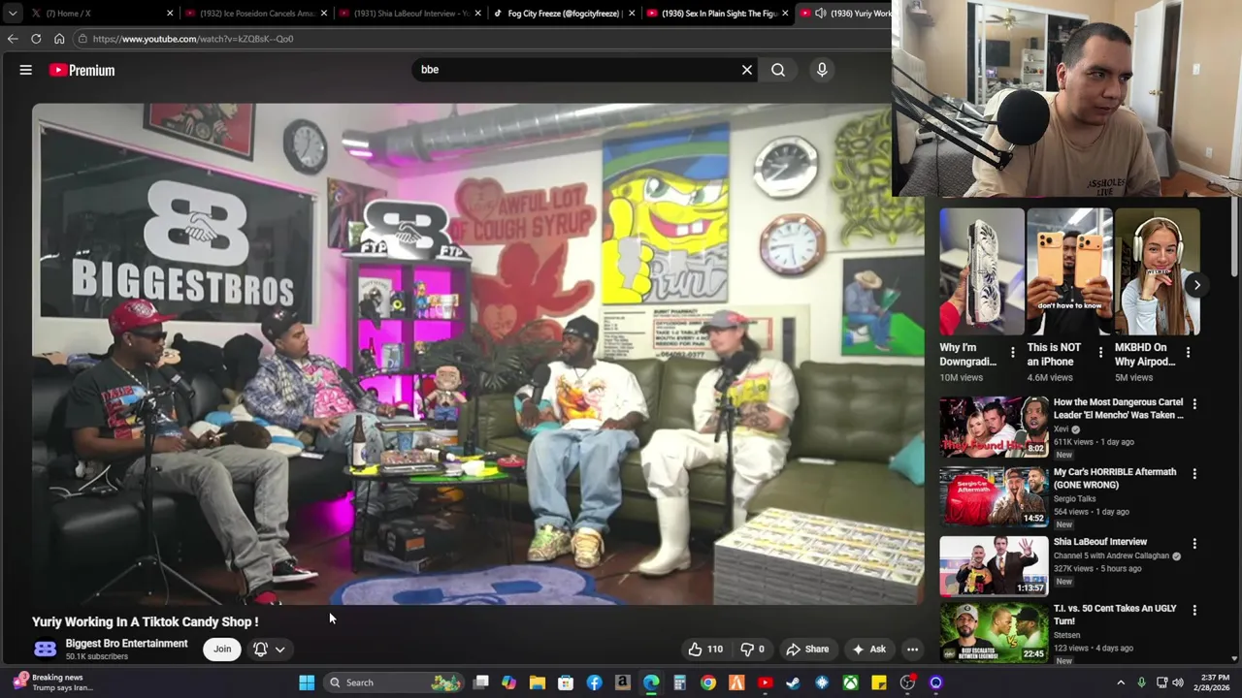Screen dimensions: 1242x698
Task: Go to the YouTube Premium home logo
Action: 82,70
